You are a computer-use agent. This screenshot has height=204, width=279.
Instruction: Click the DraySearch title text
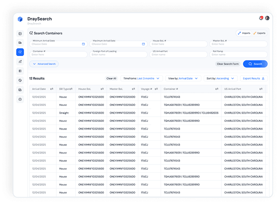coord(39,19)
